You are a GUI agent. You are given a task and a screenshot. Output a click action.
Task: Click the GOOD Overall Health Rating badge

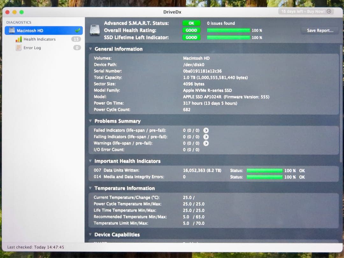(x=191, y=30)
